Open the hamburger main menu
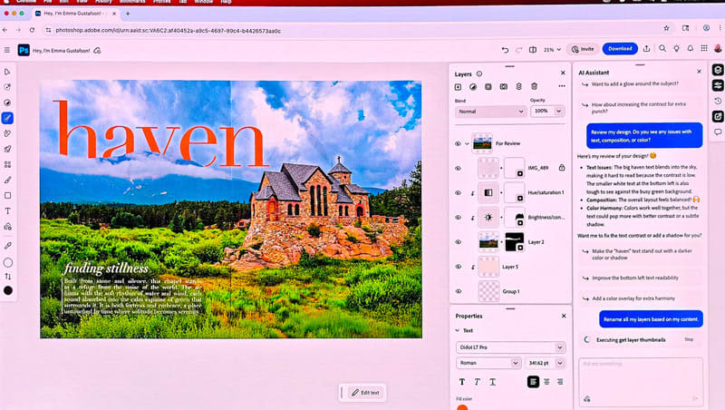725x410 pixels. (x=7, y=50)
